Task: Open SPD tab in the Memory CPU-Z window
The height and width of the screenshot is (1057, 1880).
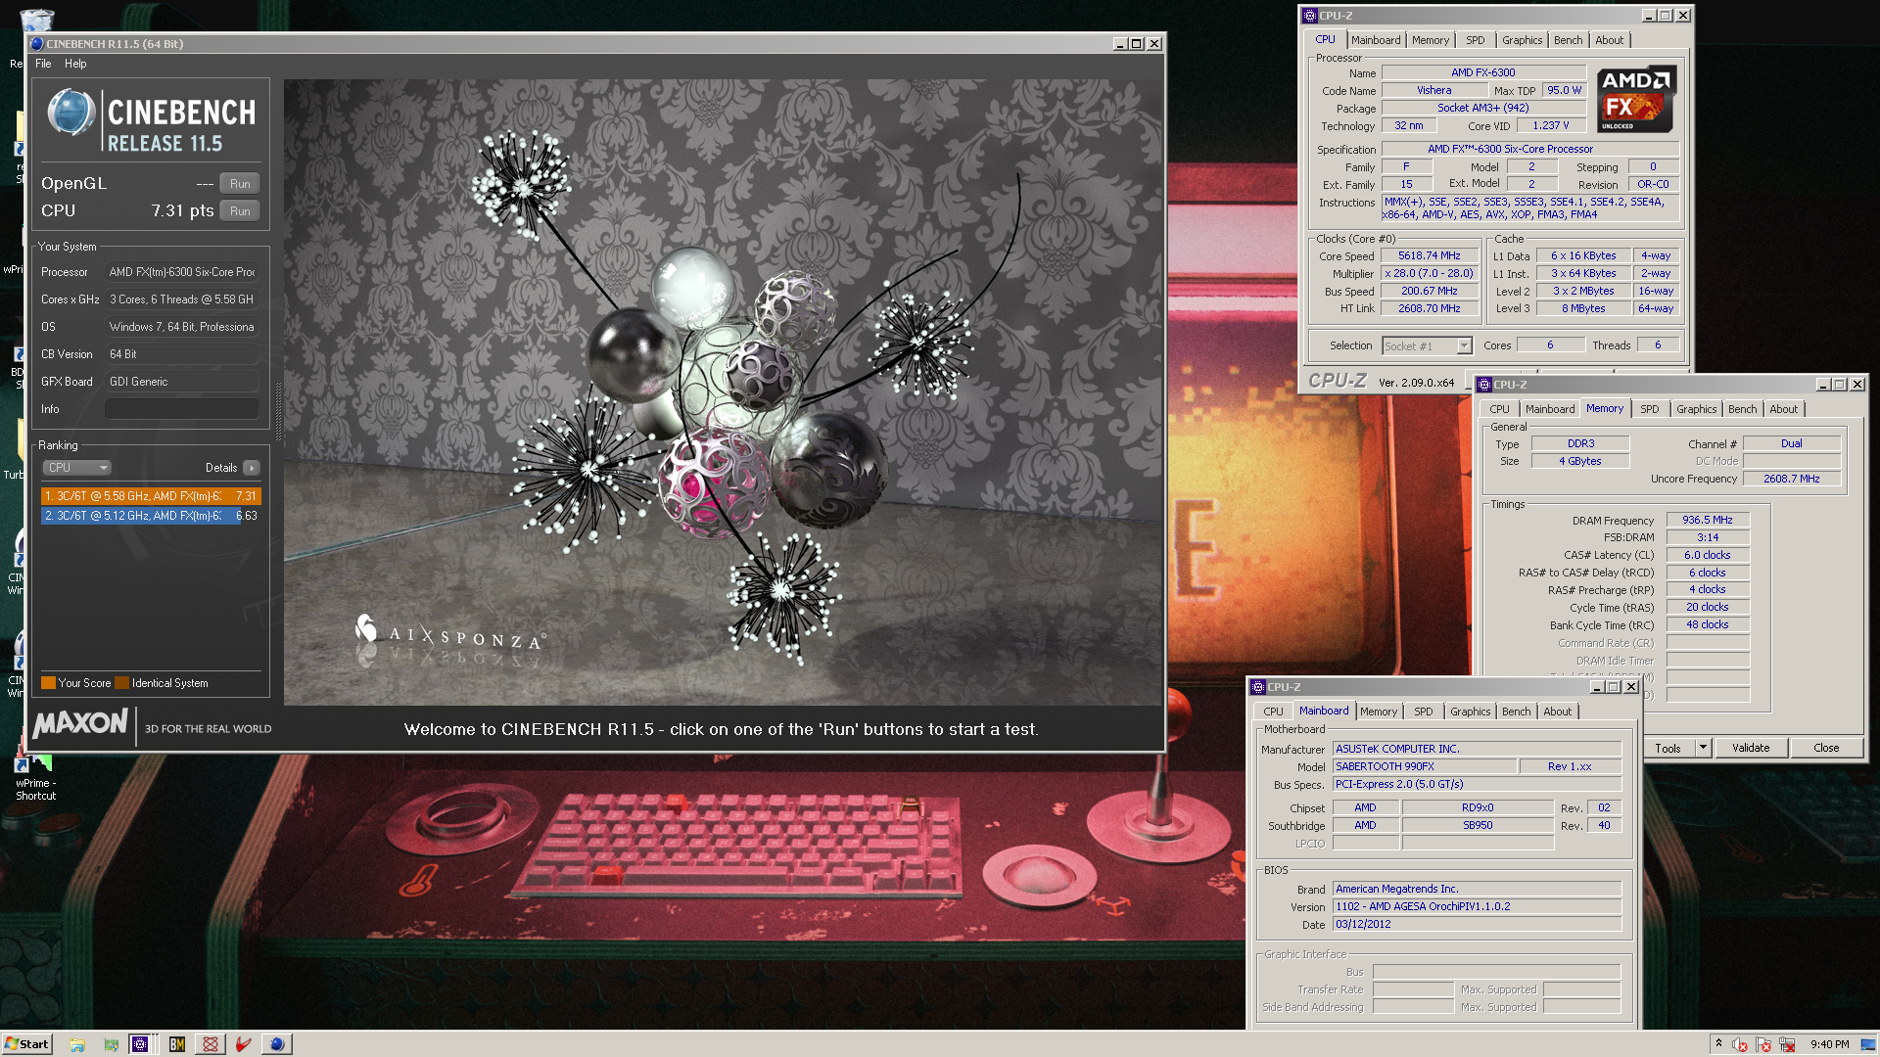Action: click(1650, 409)
